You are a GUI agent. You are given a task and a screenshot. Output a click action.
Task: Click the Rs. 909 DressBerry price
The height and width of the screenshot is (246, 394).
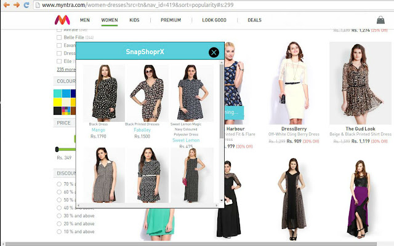coord(294,141)
